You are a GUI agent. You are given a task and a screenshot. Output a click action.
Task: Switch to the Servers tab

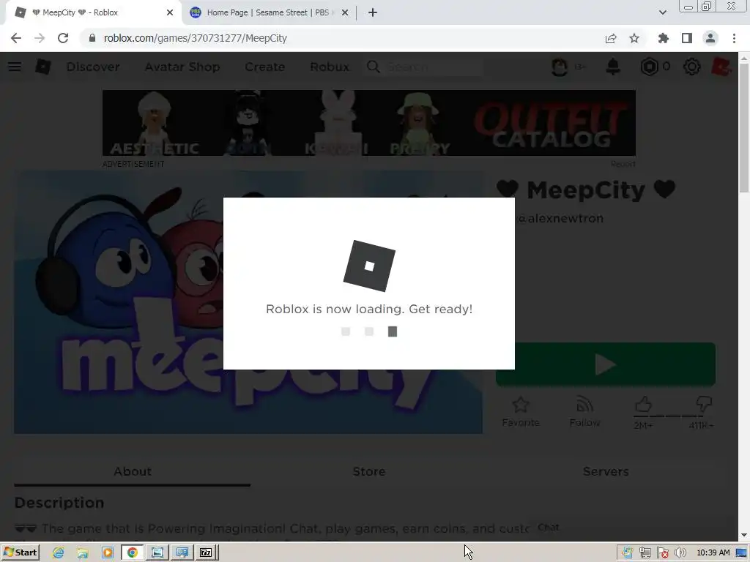[x=606, y=472]
